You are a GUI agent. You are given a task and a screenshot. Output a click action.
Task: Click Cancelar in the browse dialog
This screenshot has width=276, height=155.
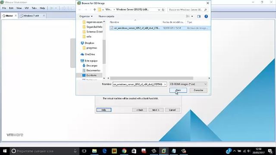coord(198,90)
